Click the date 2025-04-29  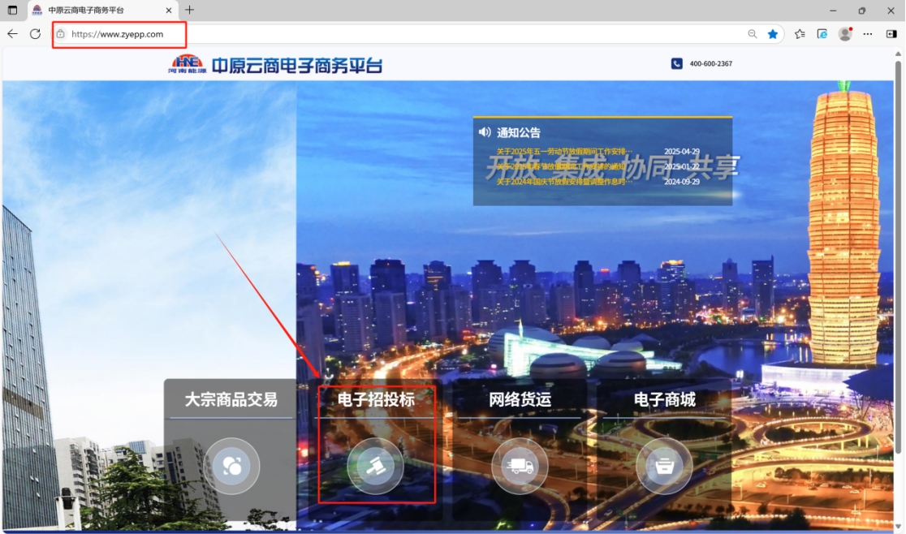[682, 151]
